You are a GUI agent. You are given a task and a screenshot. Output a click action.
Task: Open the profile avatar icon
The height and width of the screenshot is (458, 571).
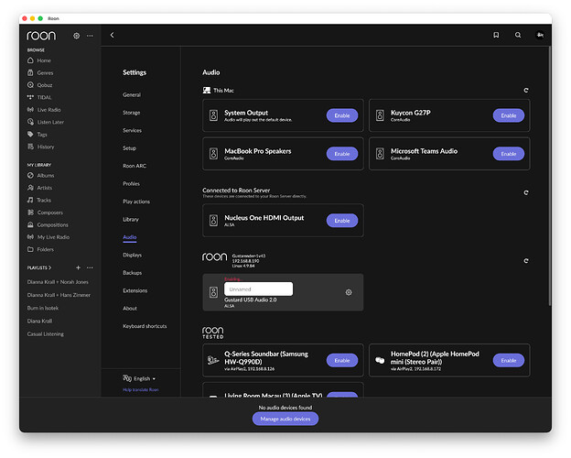click(x=540, y=35)
